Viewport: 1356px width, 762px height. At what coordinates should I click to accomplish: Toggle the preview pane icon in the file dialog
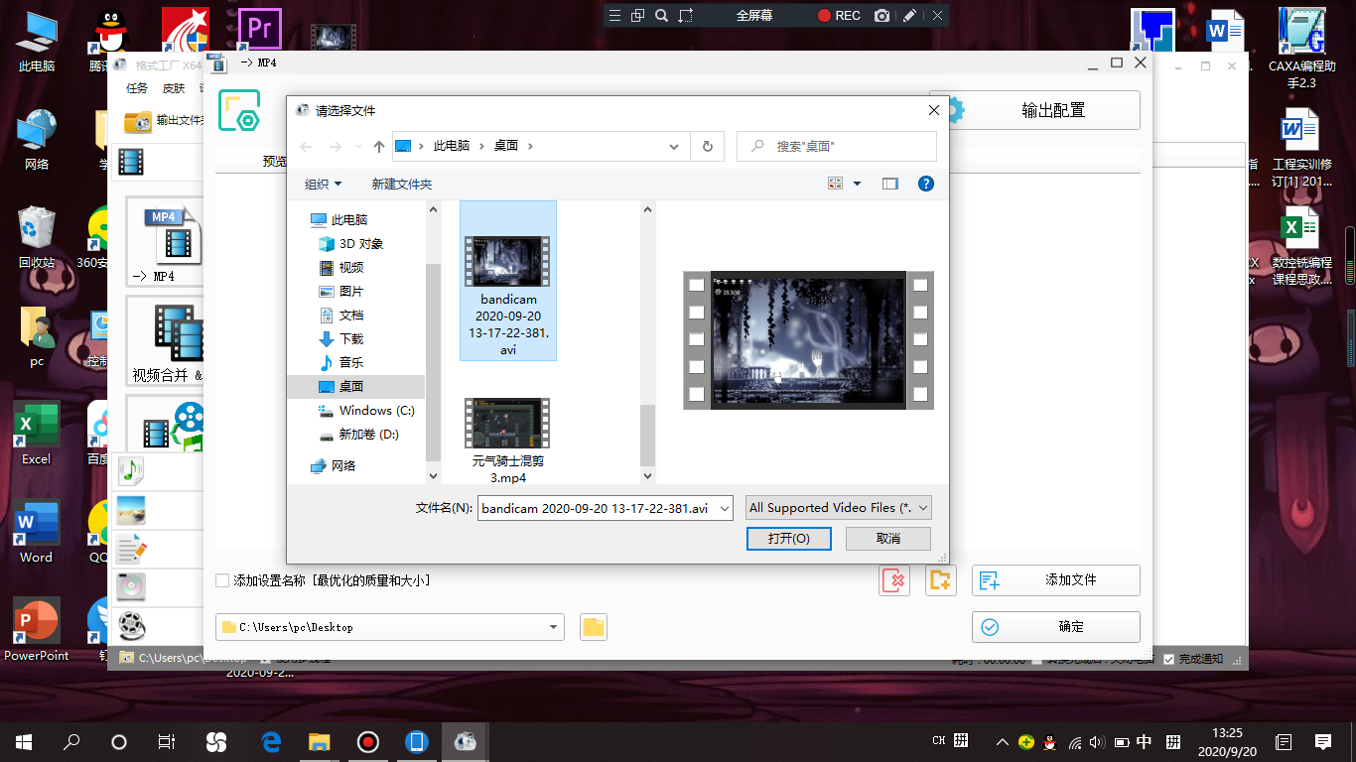coord(889,184)
